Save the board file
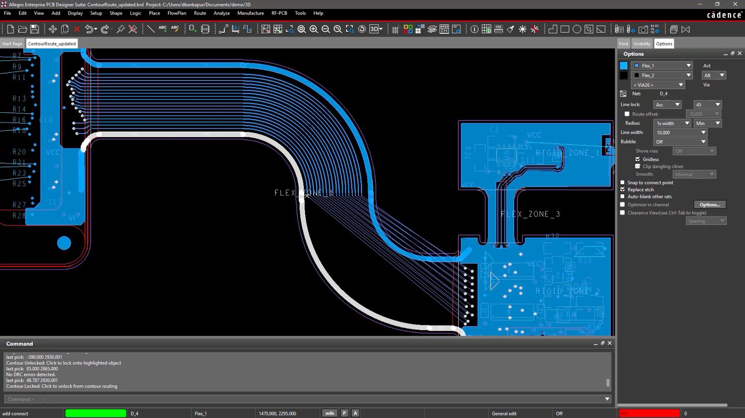Viewport: 745px width, 418px height. click(x=34, y=29)
